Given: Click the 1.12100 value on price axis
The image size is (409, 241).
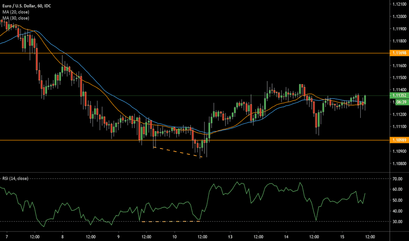Looking at the screenshot, I should 398,4.
